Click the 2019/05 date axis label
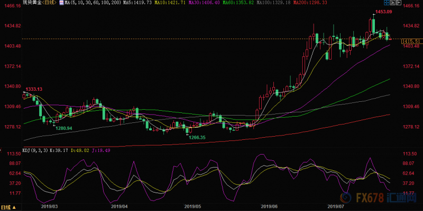The width and height of the screenshot is (423, 211). click(x=192, y=207)
